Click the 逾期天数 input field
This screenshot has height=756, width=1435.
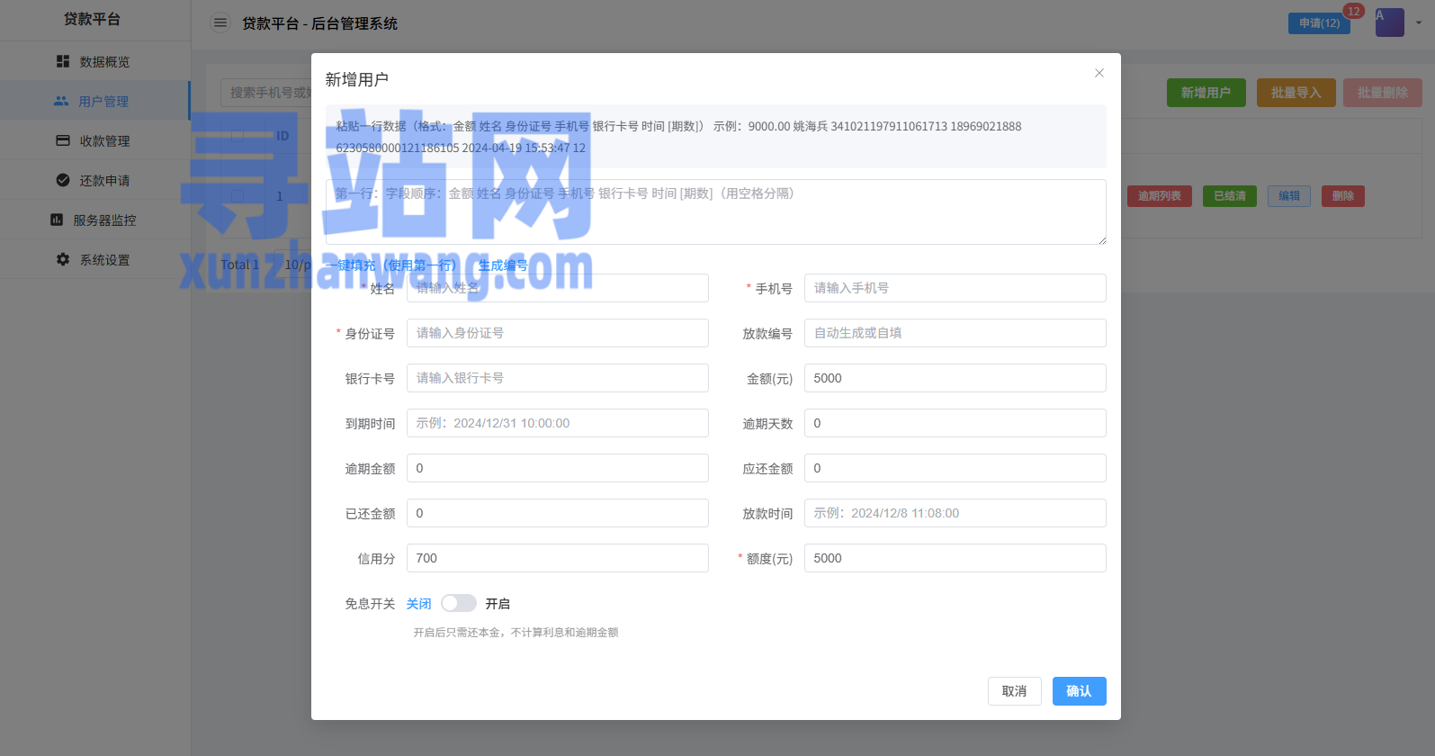955,423
